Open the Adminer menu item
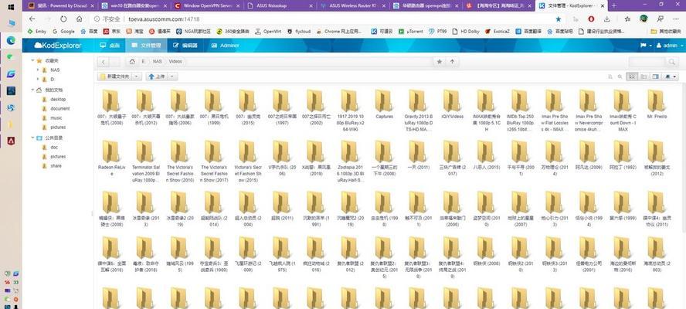This screenshot has height=309, width=686. [x=225, y=46]
